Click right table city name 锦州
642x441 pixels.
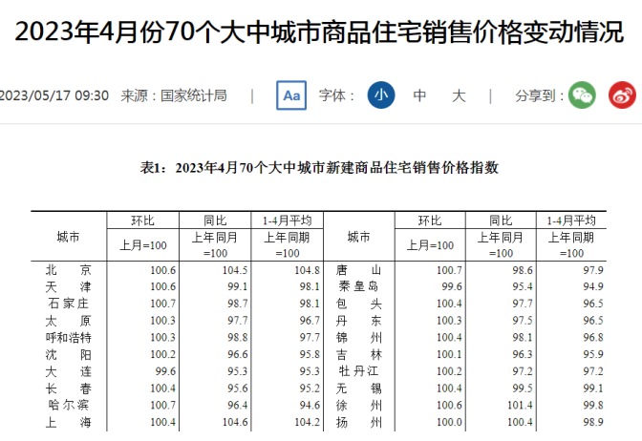358,338
